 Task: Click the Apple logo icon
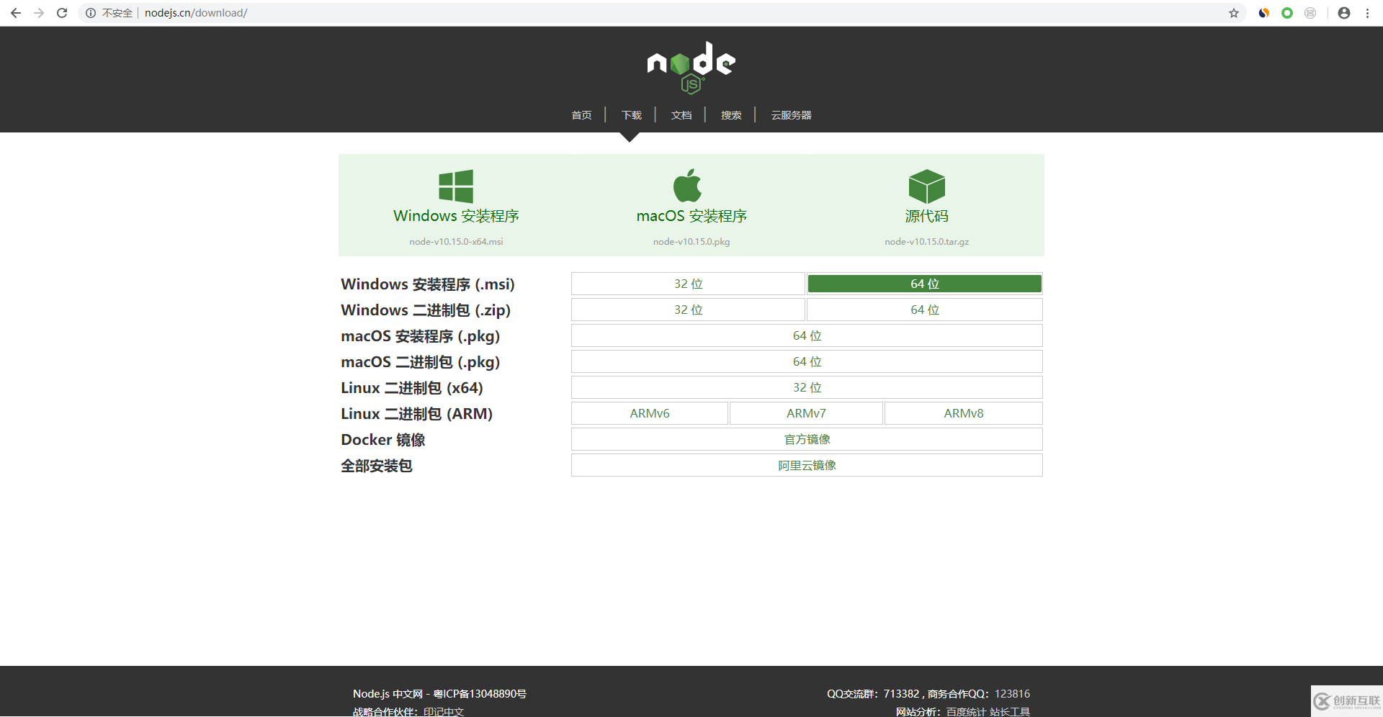[688, 186]
